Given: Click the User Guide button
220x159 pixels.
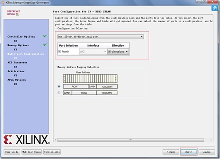Looking at the screenshot, I should 12,152.
